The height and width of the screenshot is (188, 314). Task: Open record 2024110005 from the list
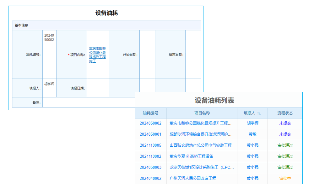tap(150, 145)
